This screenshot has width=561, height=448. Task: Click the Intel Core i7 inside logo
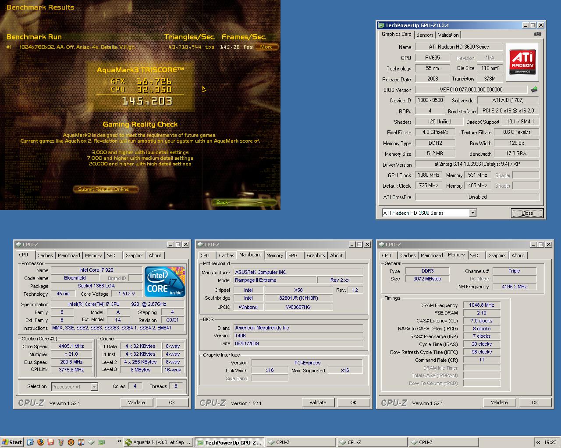(x=164, y=282)
